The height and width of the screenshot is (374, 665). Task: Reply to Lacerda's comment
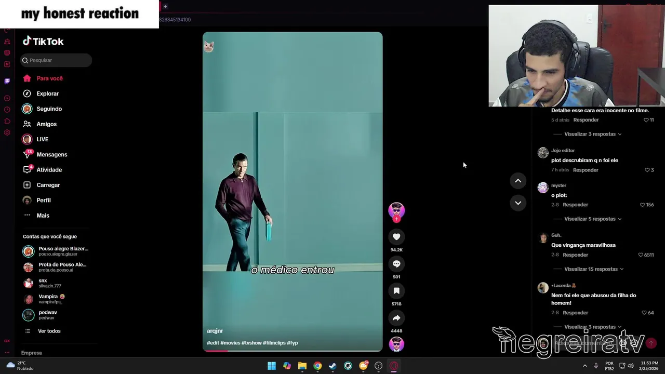click(575, 313)
